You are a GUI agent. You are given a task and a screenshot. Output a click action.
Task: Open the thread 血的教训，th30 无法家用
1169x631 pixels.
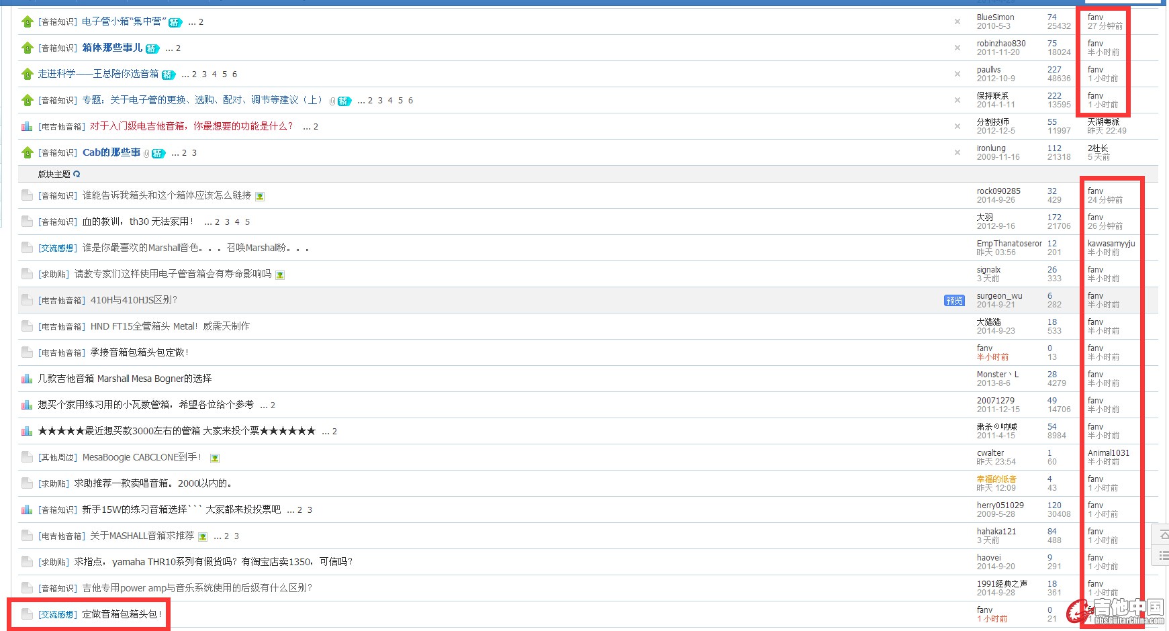138,222
